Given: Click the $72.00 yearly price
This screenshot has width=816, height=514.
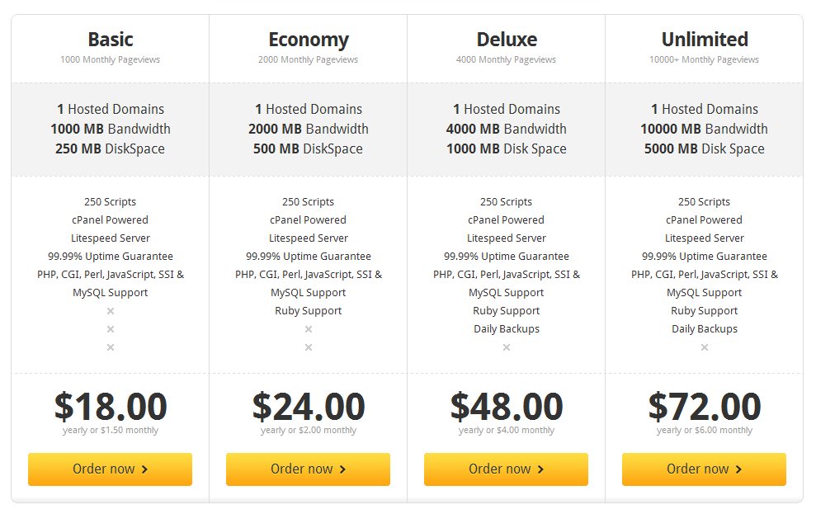Looking at the screenshot, I should tap(705, 406).
